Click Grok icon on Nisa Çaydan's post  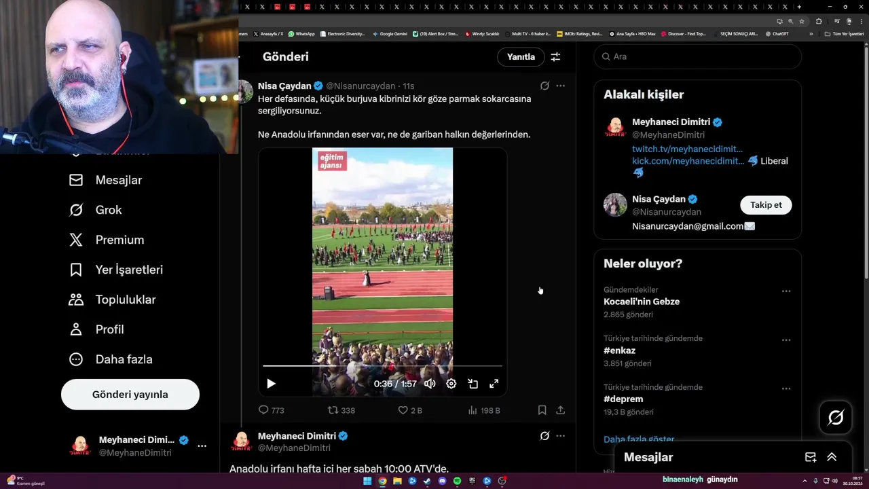(544, 86)
